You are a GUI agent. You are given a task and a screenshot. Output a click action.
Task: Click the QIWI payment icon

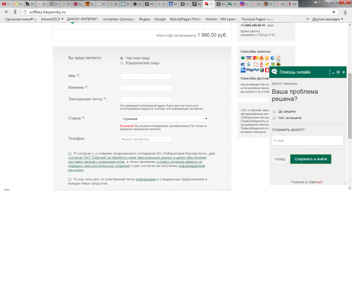[278, 58]
